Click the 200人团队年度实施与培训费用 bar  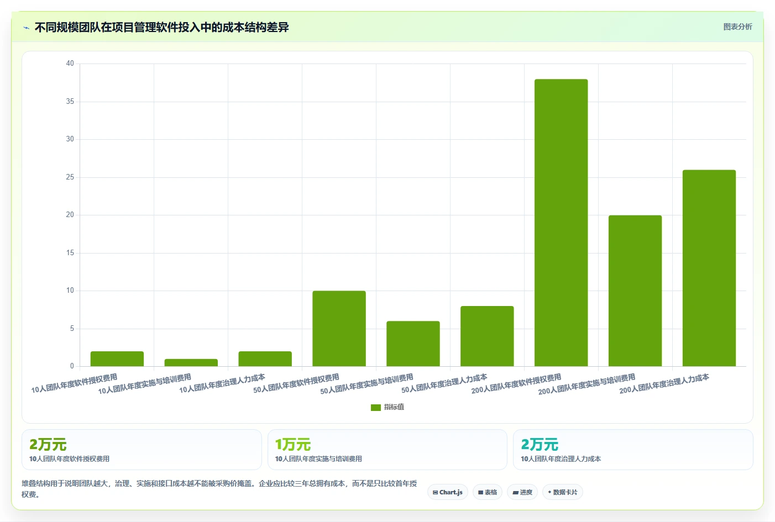(x=635, y=291)
